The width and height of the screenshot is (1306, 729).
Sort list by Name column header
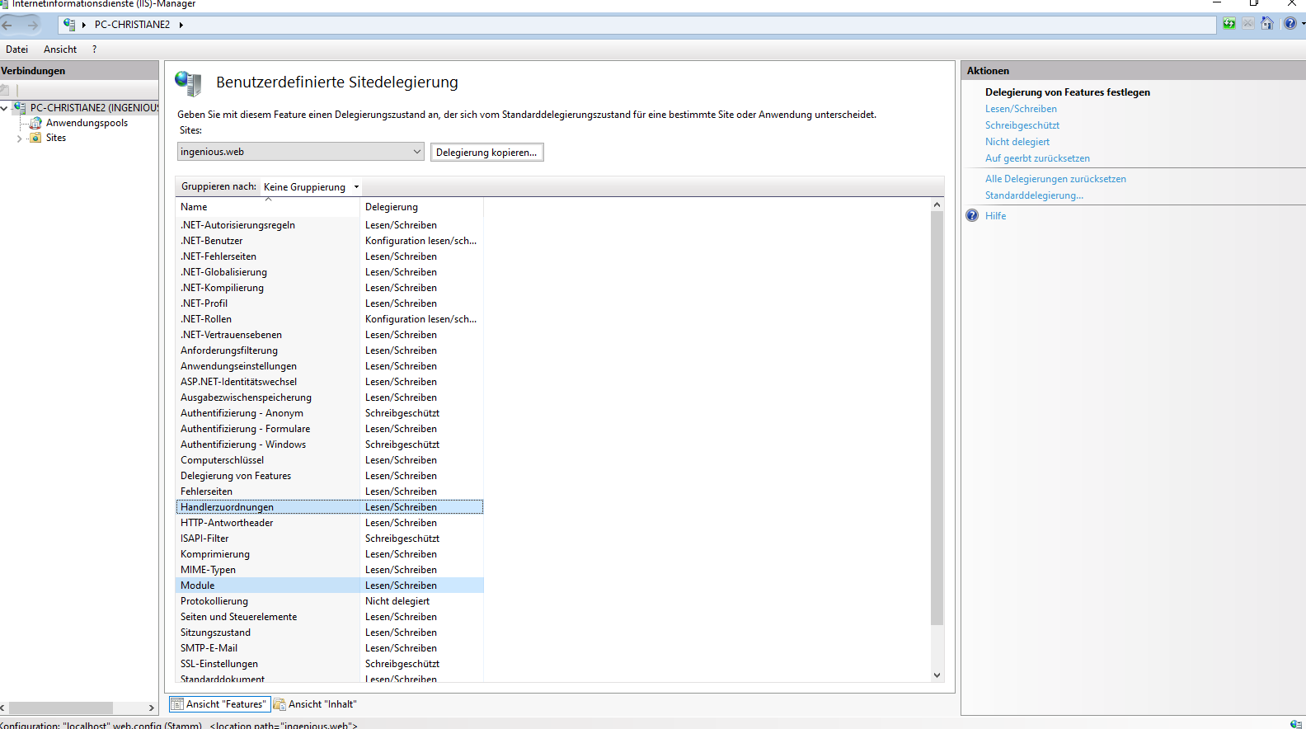pyautogui.click(x=268, y=207)
